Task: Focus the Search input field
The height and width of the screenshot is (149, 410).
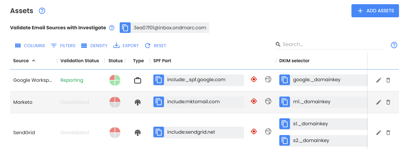Action: [x=333, y=44]
